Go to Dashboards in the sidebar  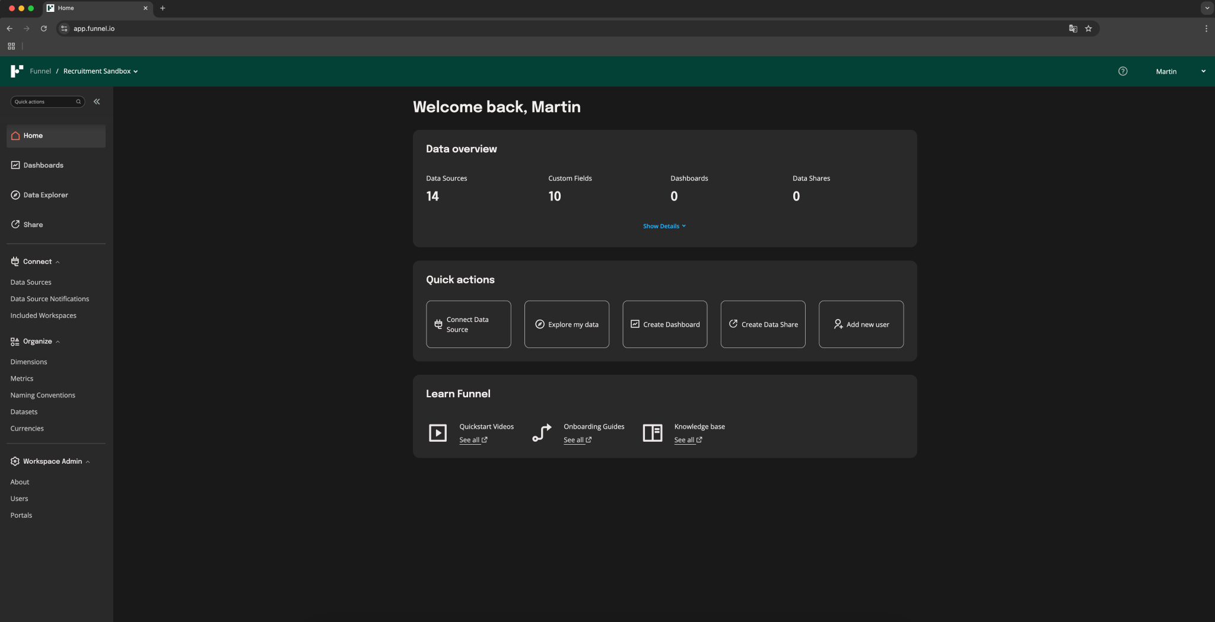point(43,165)
